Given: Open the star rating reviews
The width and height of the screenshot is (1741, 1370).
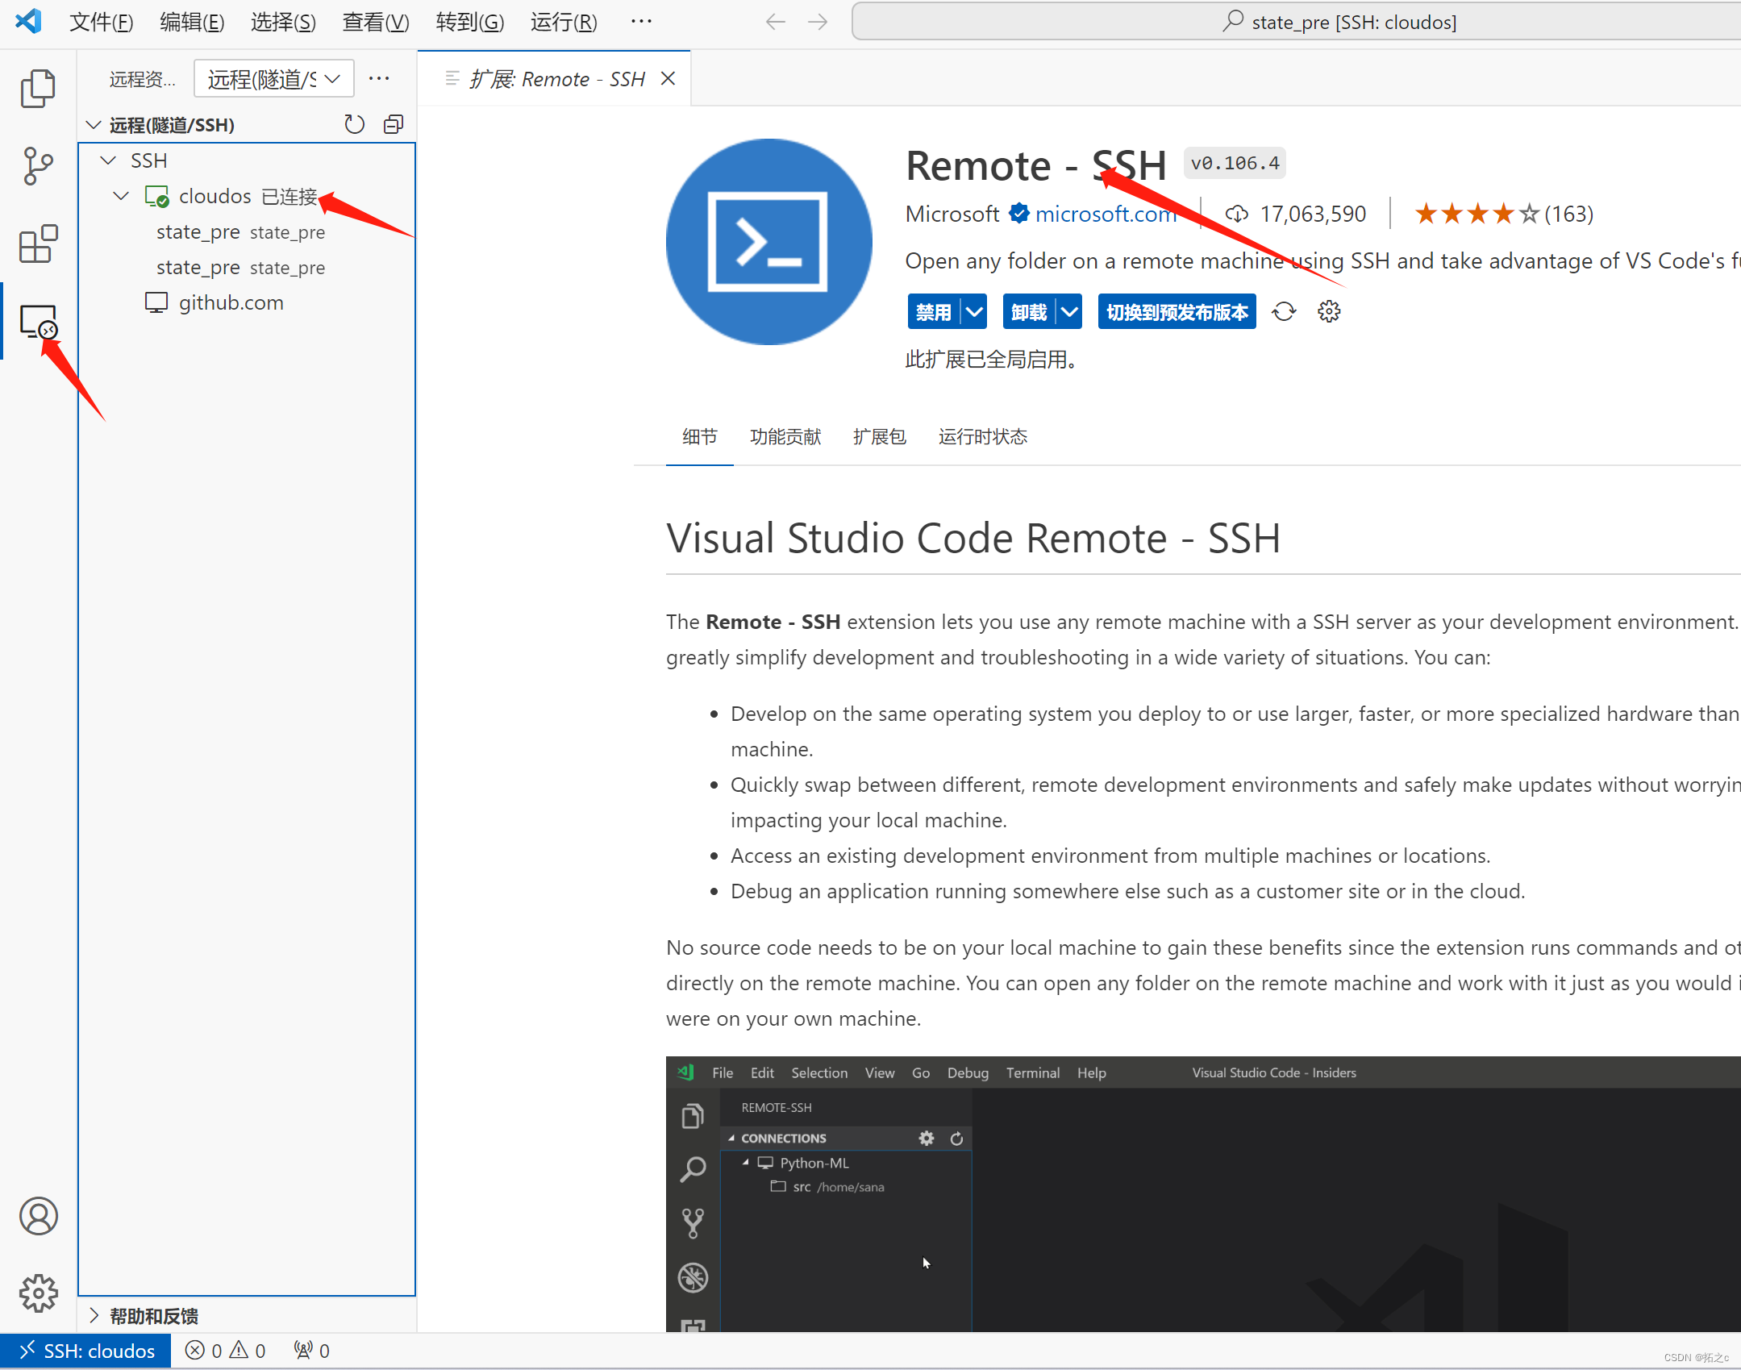Looking at the screenshot, I should (1503, 214).
